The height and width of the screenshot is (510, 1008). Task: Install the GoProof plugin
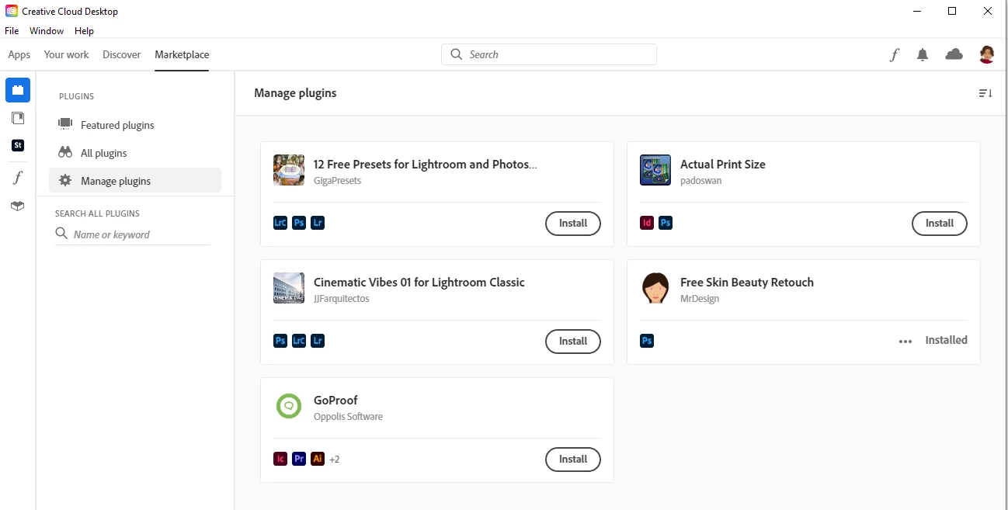tap(572, 460)
